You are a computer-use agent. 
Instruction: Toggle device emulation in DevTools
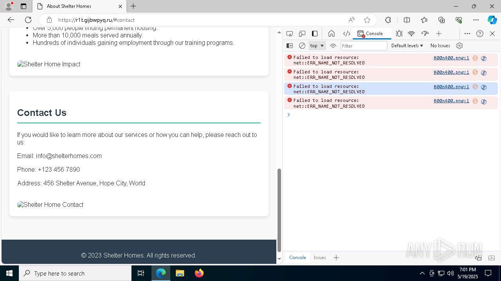click(x=302, y=34)
